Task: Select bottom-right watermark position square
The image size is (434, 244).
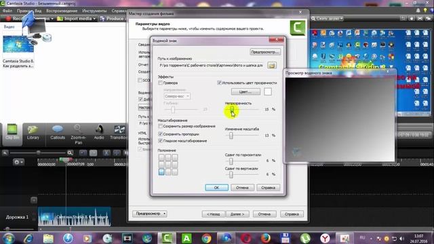Action: [x=175, y=172]
